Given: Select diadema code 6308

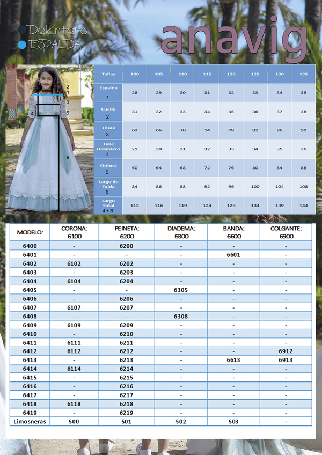Looking at the screenshot, I should point(181,316).
